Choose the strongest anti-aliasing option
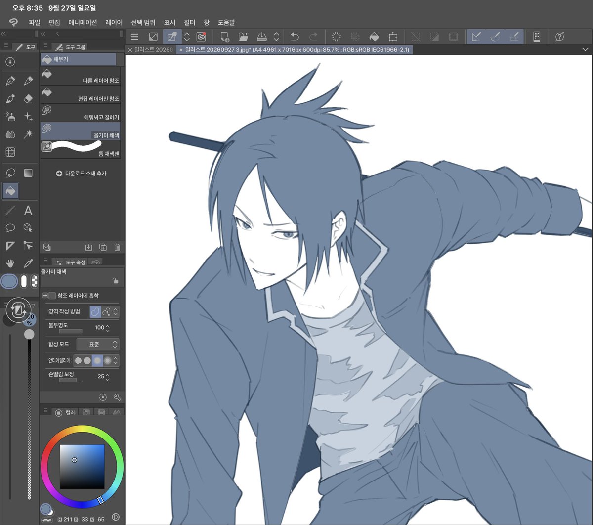This screenshot has height=525, width=593. 107,361
